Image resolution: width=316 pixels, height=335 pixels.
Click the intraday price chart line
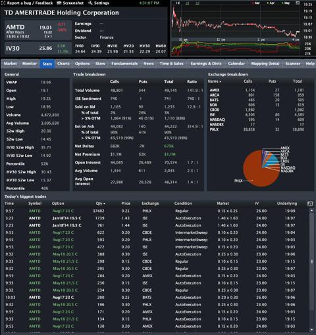[235, 24]
